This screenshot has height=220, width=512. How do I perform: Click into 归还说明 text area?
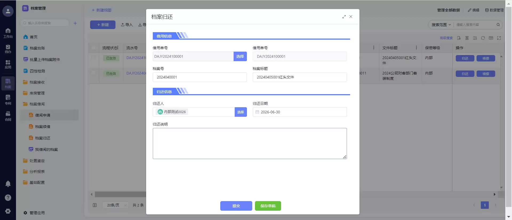click(x=250, y=144)
